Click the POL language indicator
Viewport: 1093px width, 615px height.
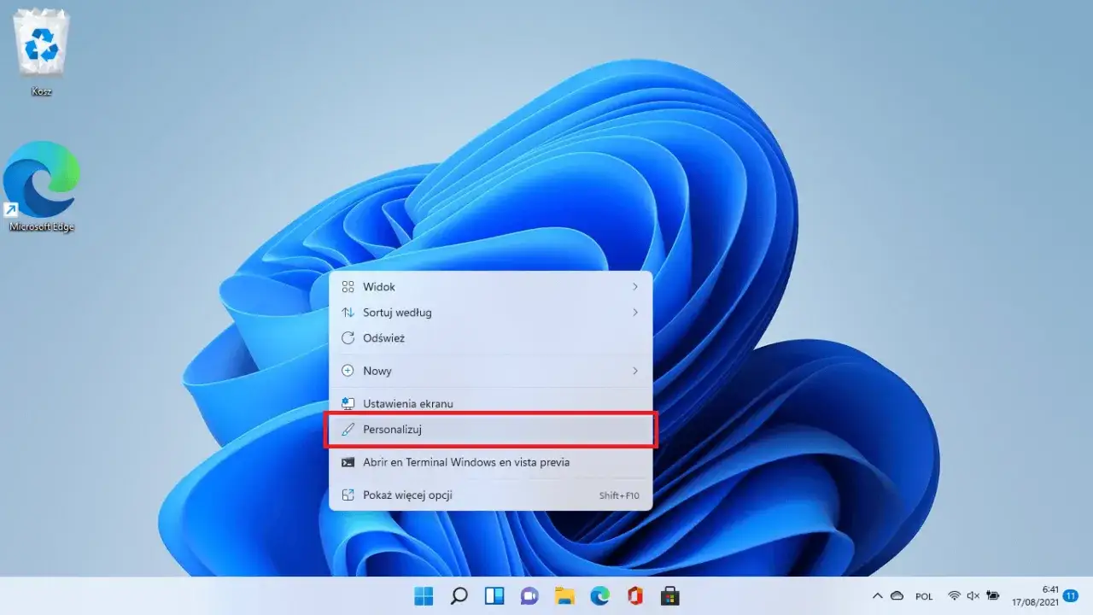pyautogui.click(x=923, y=596)
